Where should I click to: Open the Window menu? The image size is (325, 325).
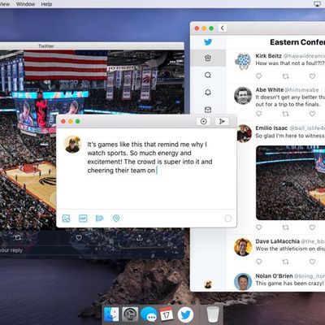25,4
